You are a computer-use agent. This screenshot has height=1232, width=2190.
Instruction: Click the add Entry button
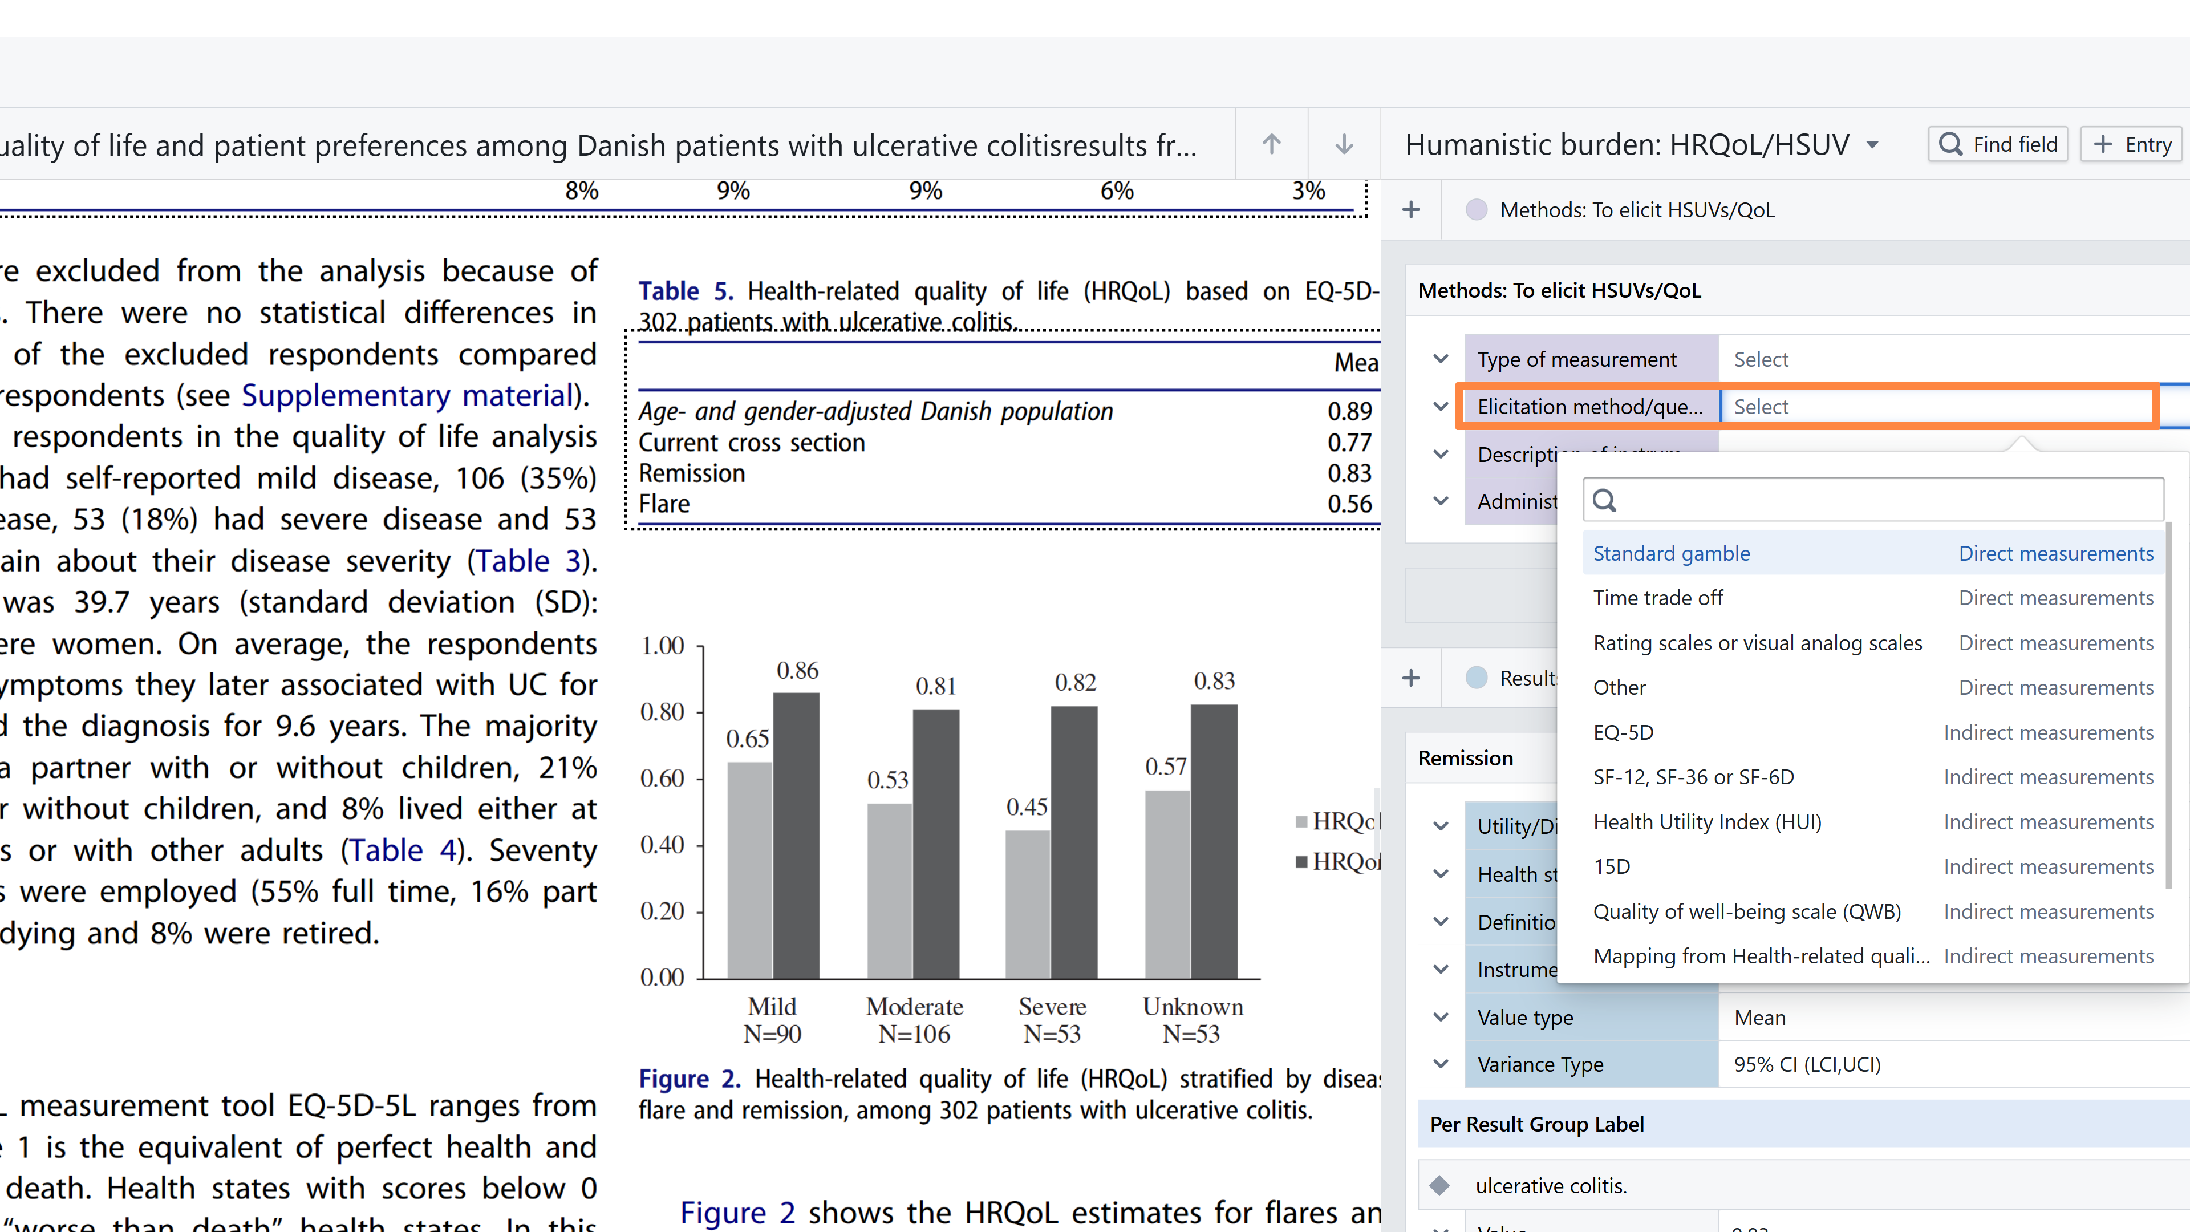pos(2132,144)
